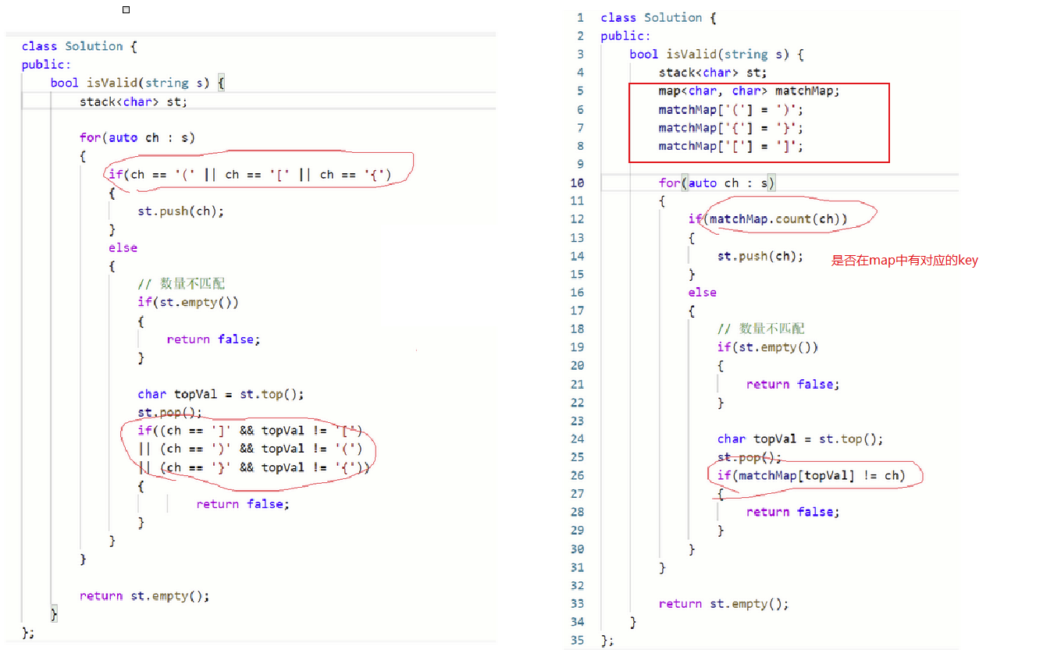Click 'return st.empty();' in left unnumbered snippet
Image resolution: width=1061 pixels, height=650 pixels.
(144, 595)
